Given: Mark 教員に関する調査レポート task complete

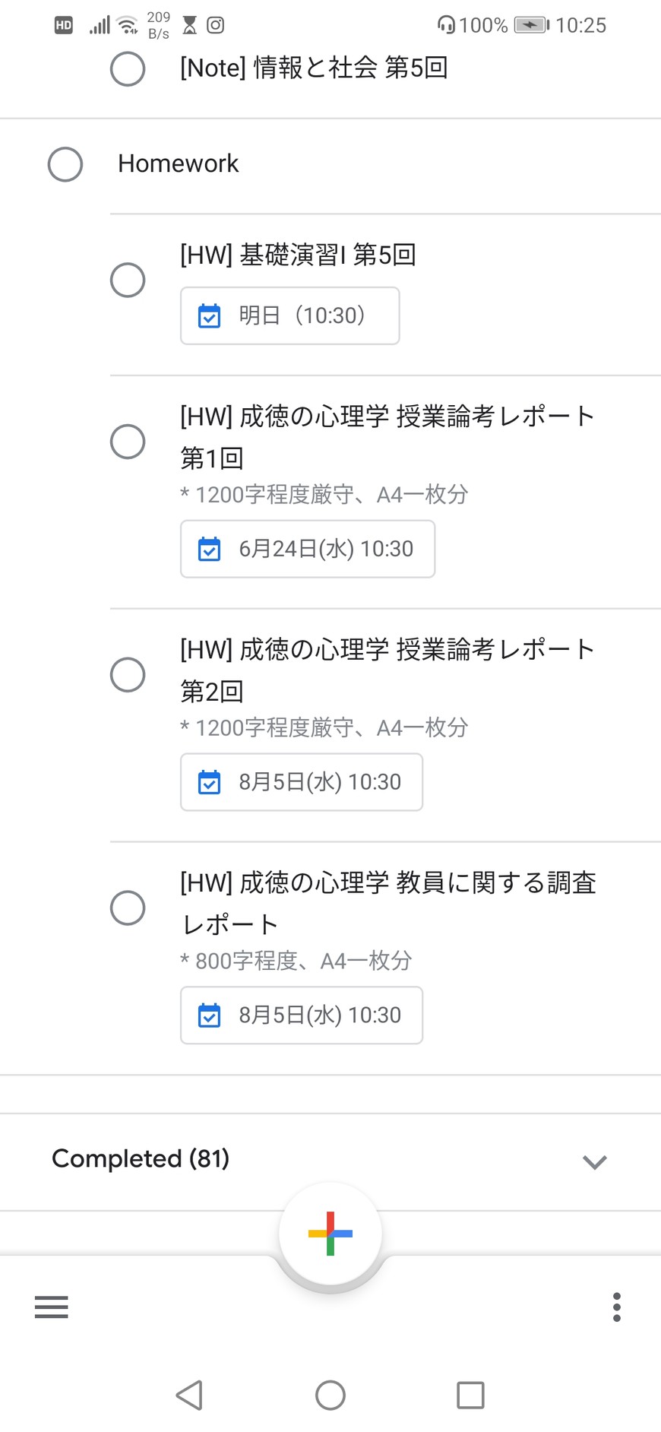Looking at the screenshot, I should coord(128,908).
